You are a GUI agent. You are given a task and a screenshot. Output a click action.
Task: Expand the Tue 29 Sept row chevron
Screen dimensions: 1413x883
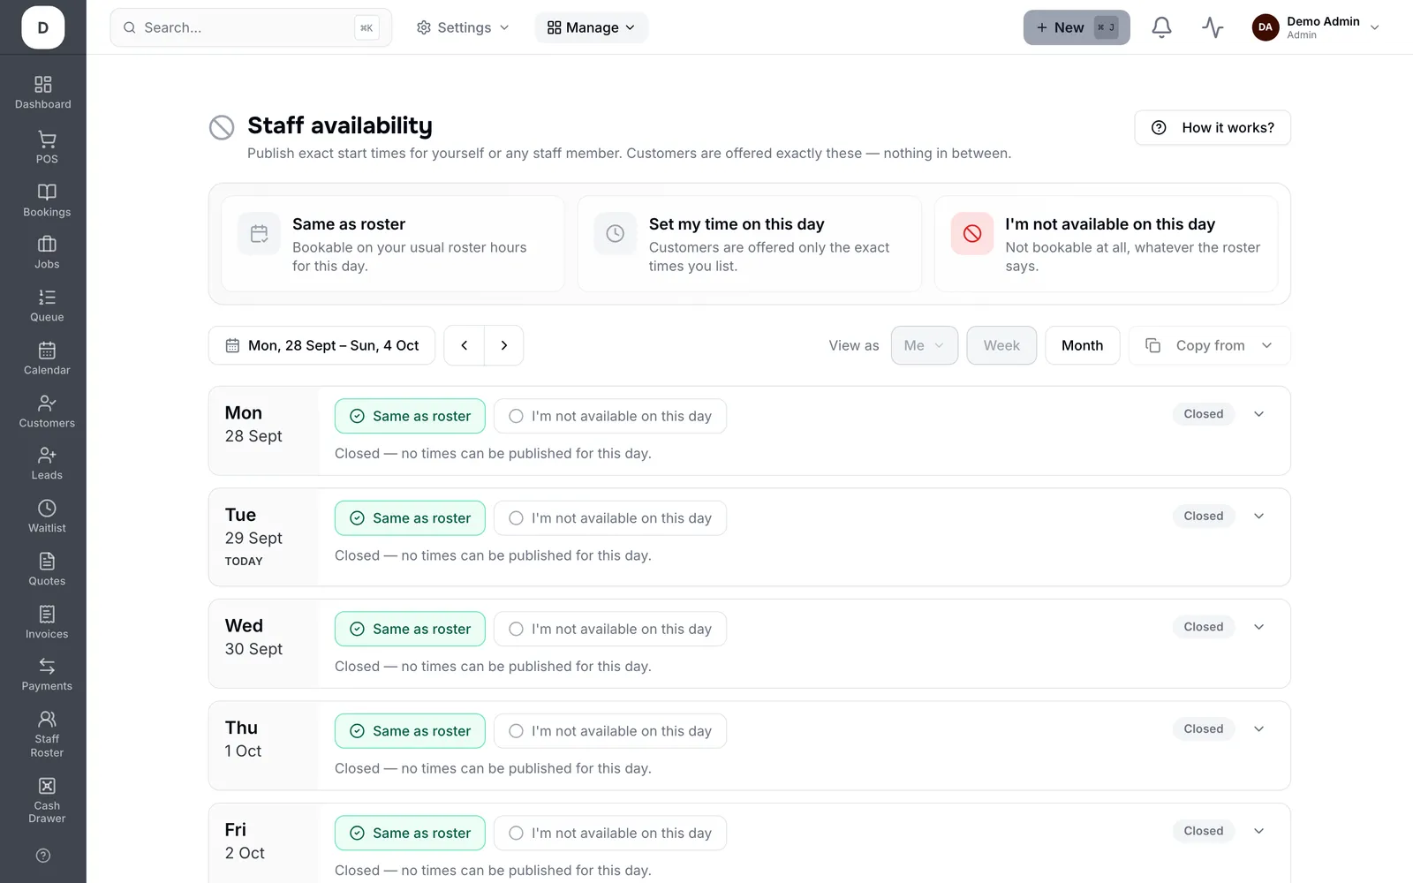tap(1259, 516)
